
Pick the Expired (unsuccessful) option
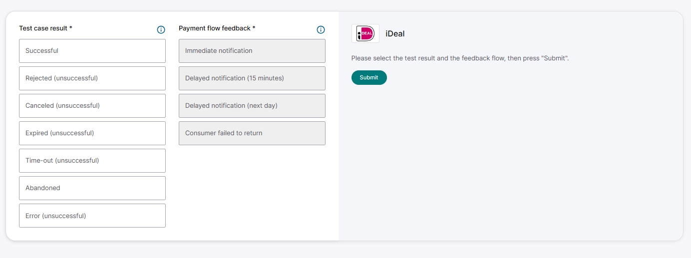(92, 133)
